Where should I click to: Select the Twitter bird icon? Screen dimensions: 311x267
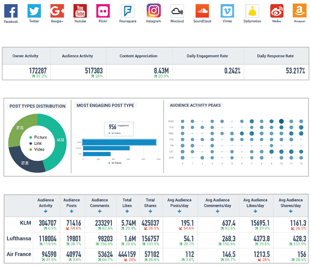coord(34,11)
